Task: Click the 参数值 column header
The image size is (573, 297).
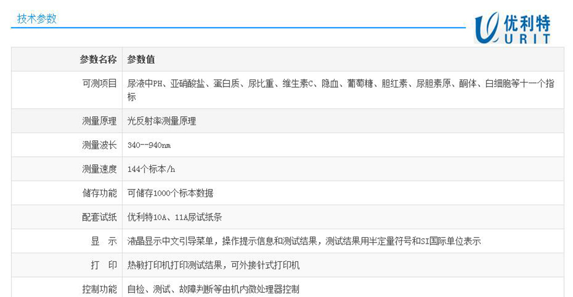Action: (x=141, y=60)
